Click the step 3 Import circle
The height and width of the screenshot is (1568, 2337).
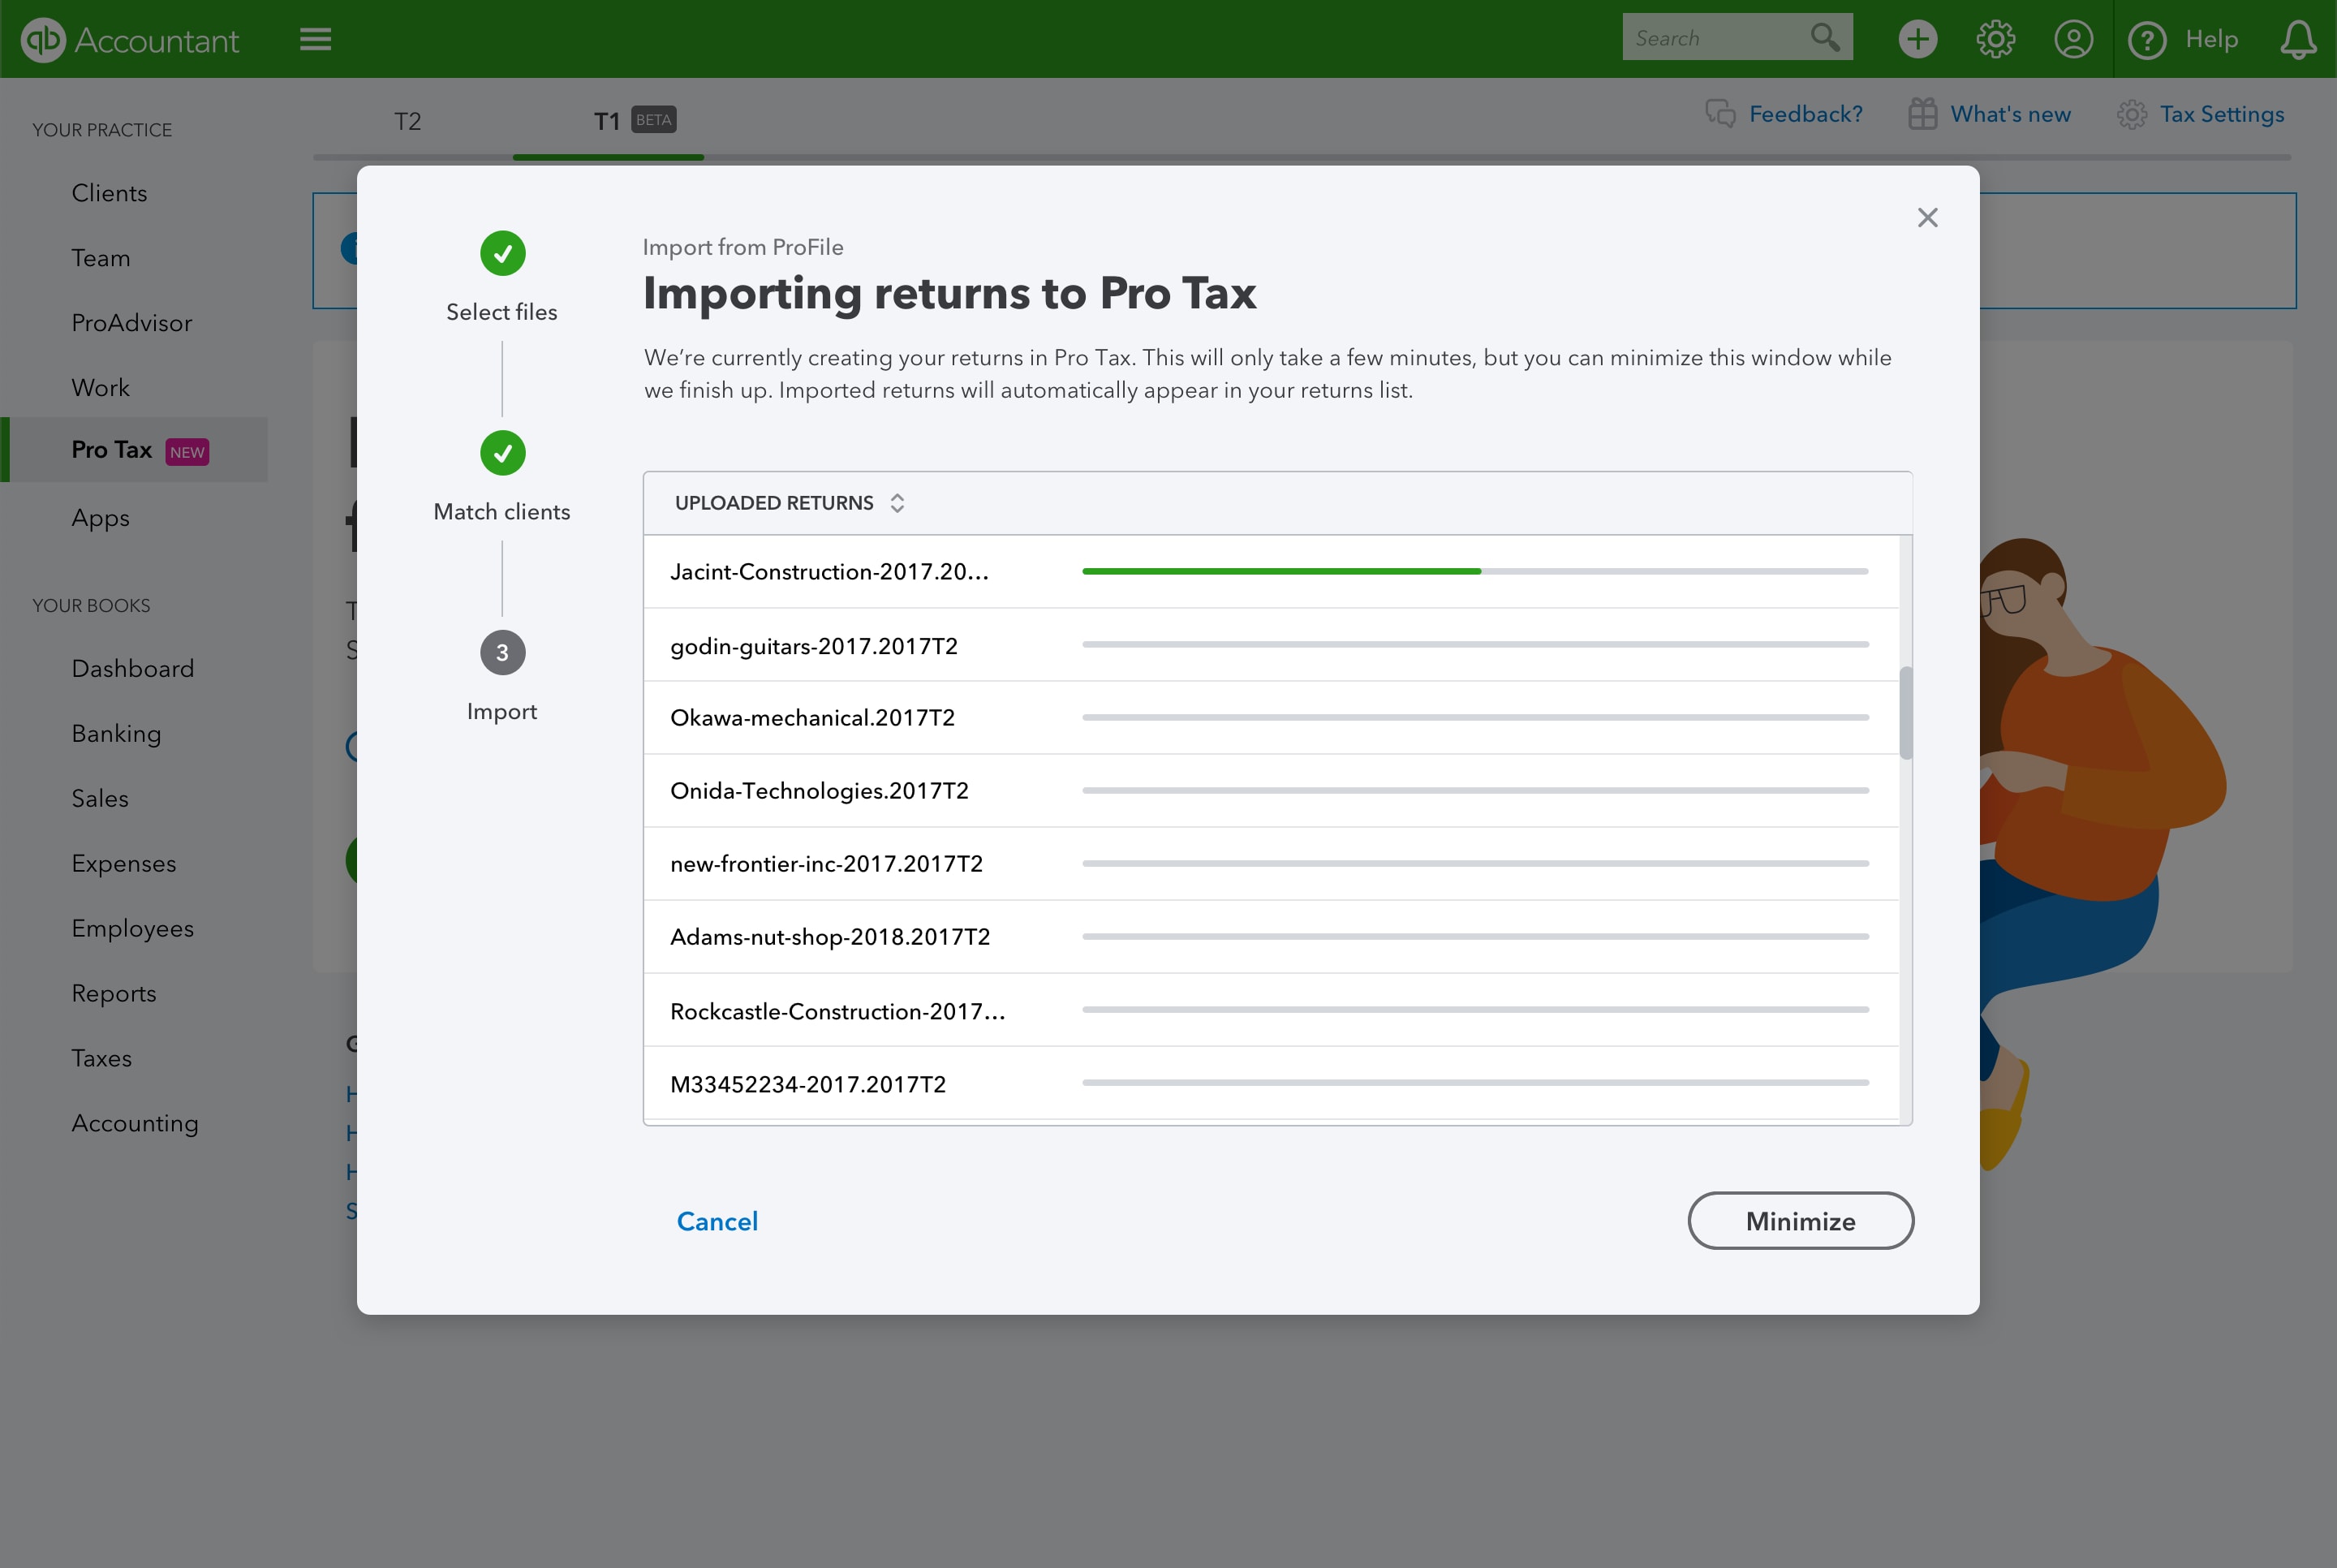[x=501, y=652]
